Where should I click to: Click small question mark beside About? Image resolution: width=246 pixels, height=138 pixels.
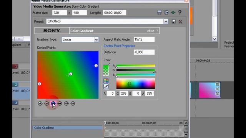click(157, 31)
